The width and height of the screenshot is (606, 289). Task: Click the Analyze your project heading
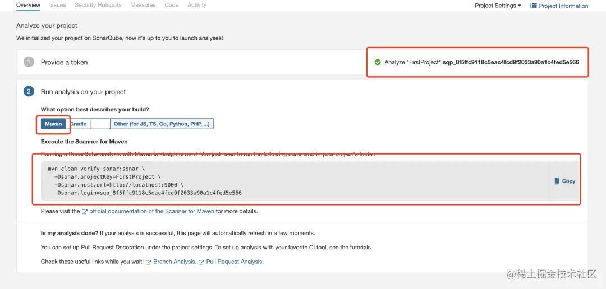tap(47, 25)
